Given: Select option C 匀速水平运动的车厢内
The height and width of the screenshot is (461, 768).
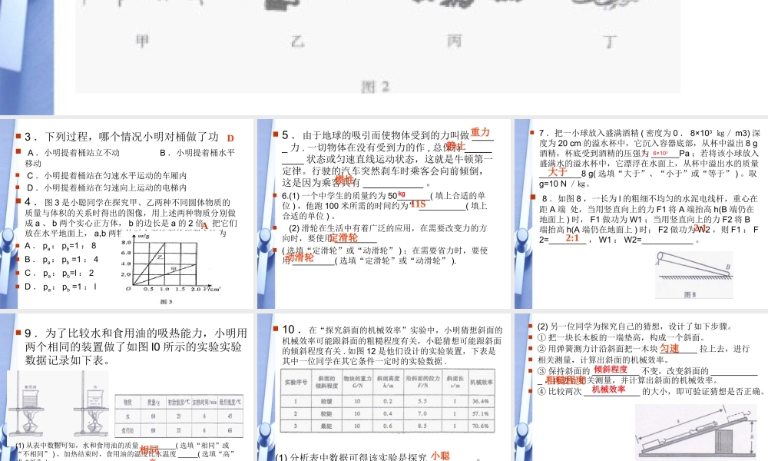Looking at the screenshot, I should [106, 175].
